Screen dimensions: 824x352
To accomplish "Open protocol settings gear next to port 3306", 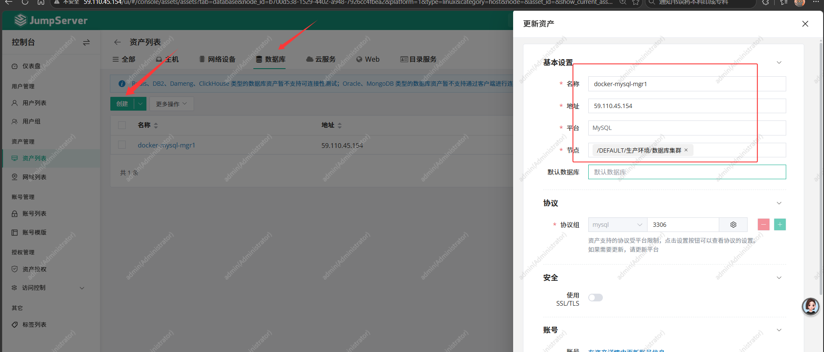I will click(x=733, y=225).
